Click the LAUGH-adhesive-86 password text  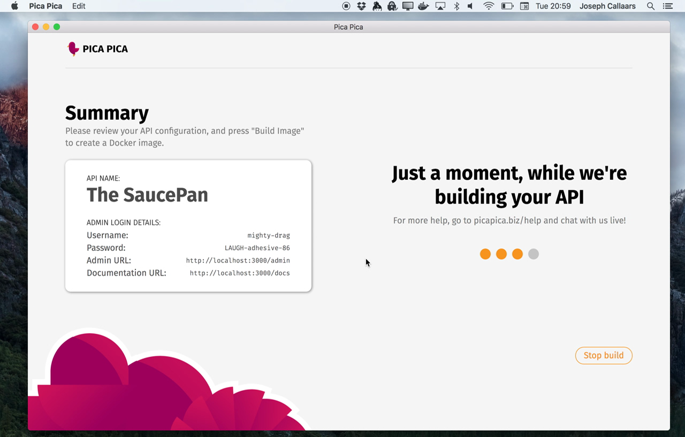[257, 248]
